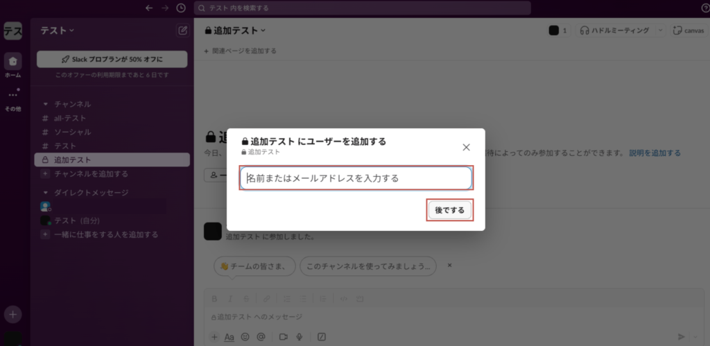Click the send message arrow icon
Viewport: 710px width, 346px height.
pyautogui.click(x=681, y=336)
